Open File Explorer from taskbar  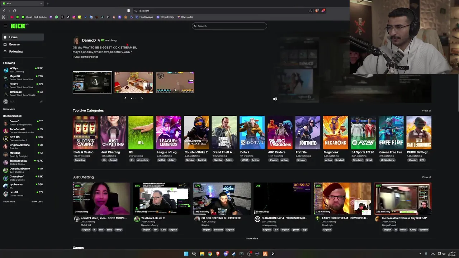(x=202, y=254)
